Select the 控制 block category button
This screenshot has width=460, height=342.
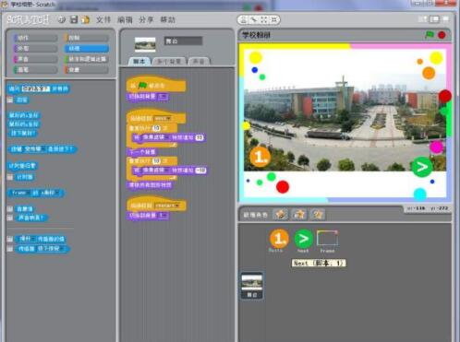[x=87, y=38]
